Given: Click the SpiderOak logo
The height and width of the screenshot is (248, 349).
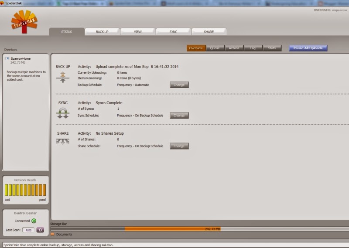Looking at the screenshot, I should (x=24, y=22).
